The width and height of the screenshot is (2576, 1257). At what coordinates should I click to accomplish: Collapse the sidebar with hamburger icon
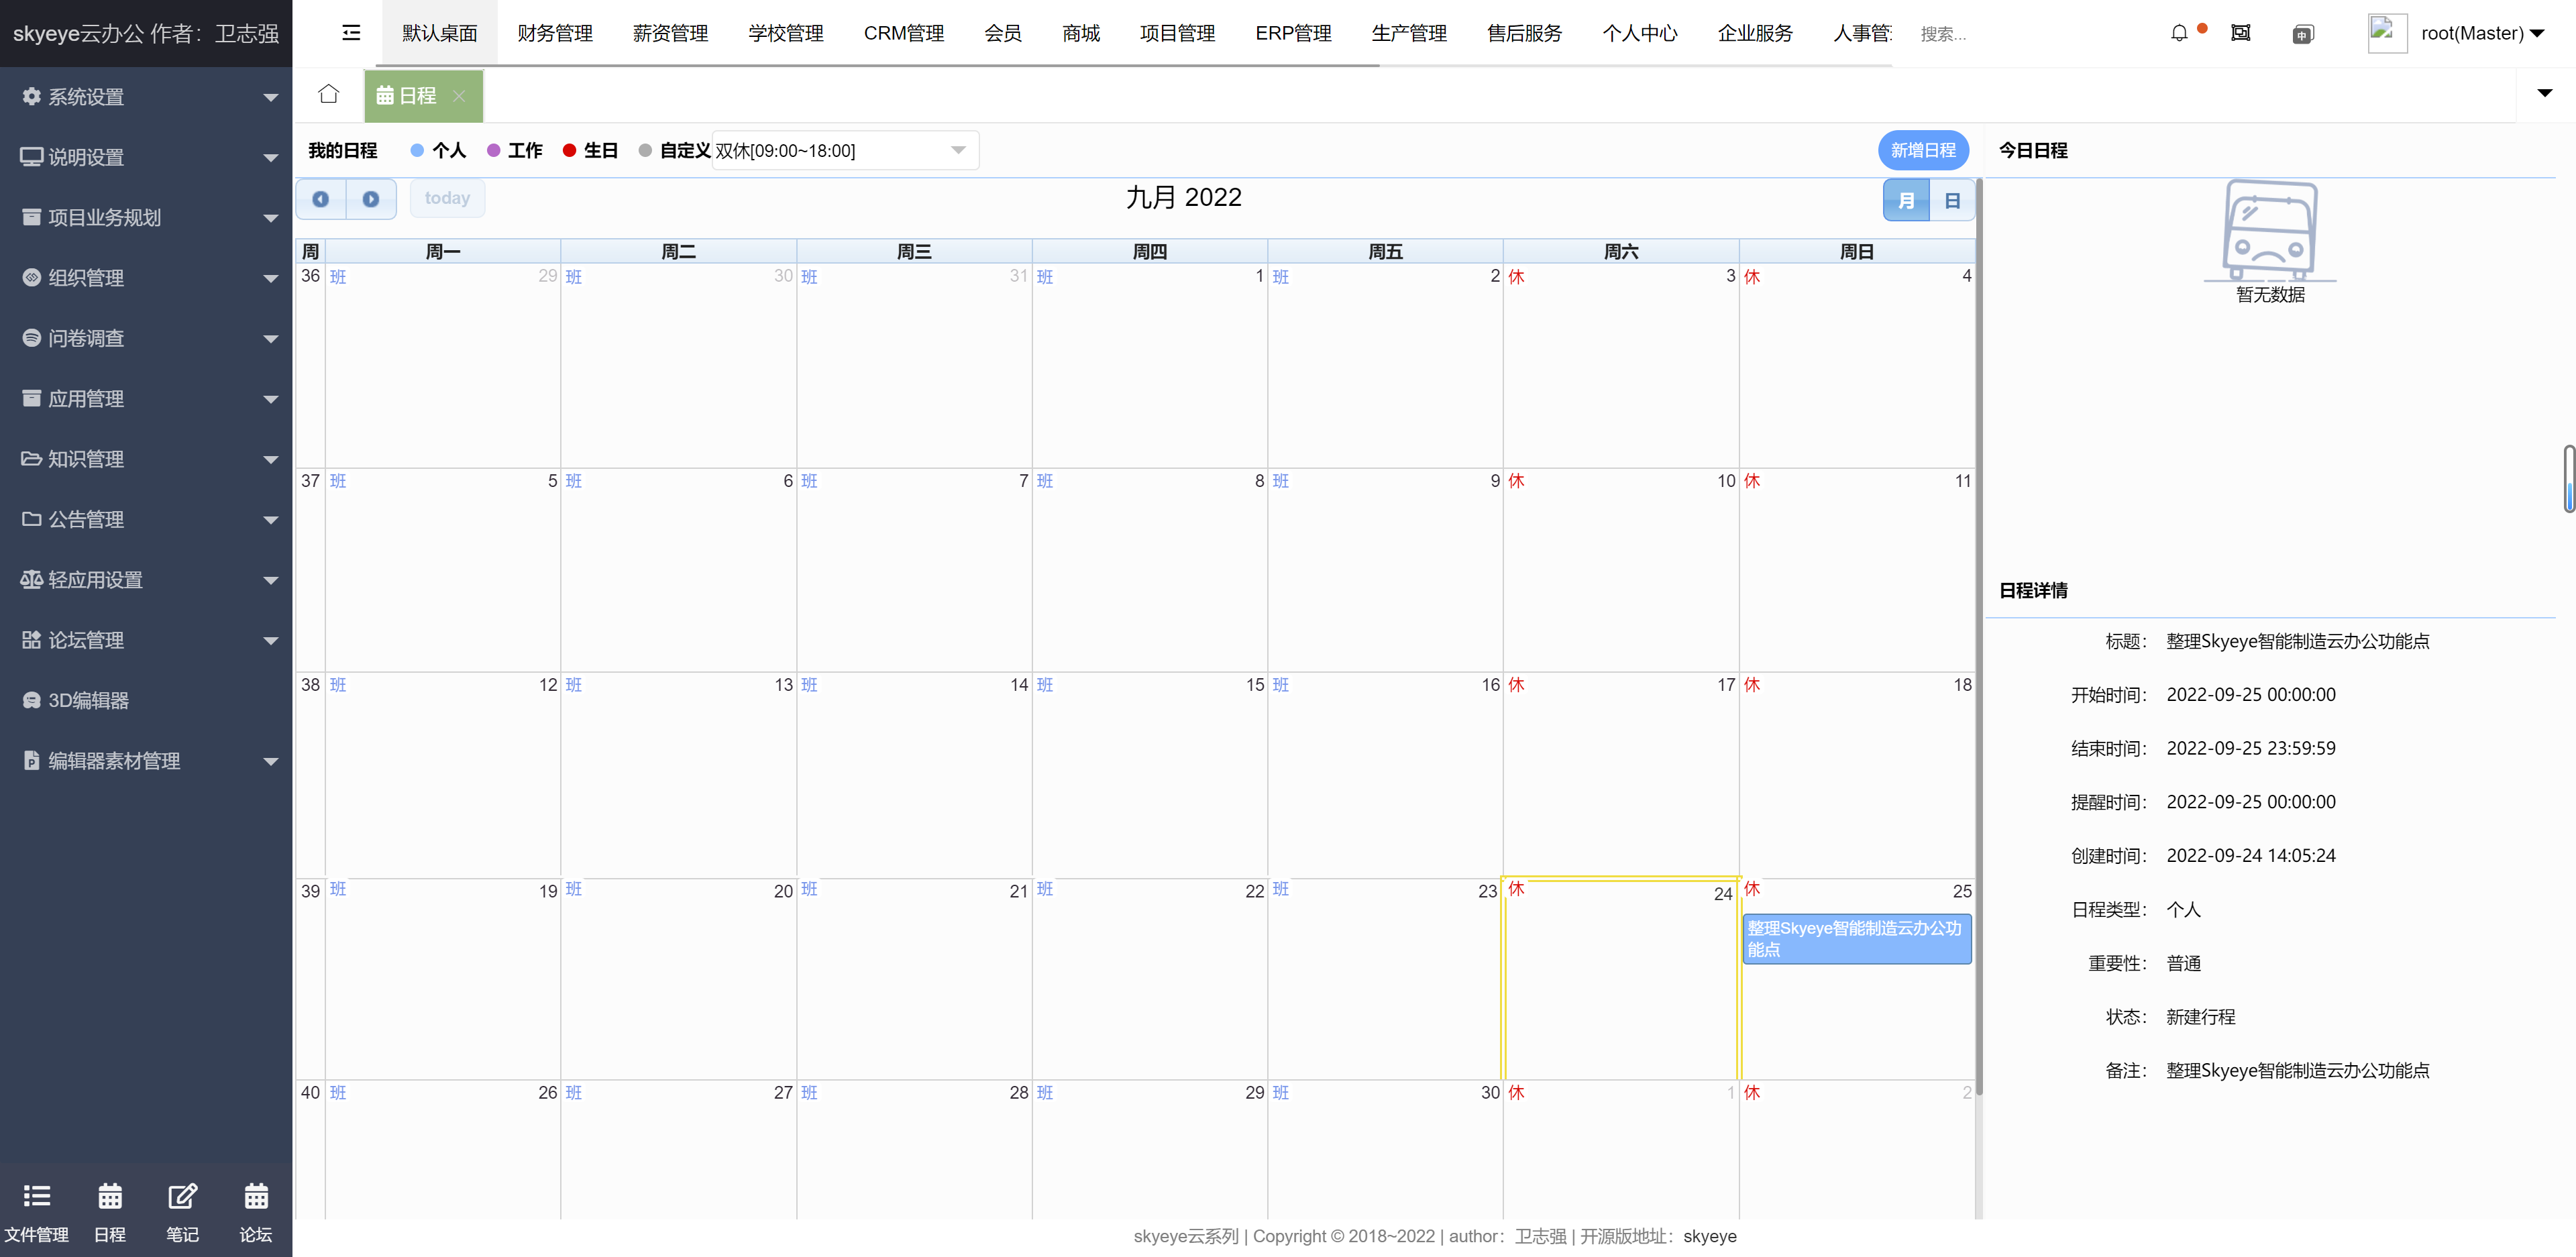click(x=351, y=33)
